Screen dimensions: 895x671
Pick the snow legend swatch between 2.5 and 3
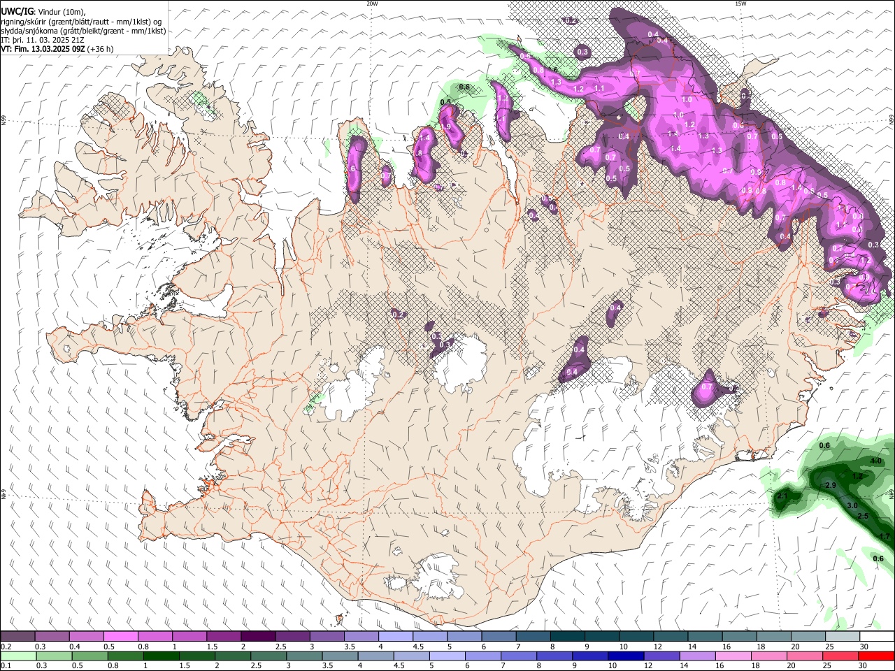[x=292, y=637]
